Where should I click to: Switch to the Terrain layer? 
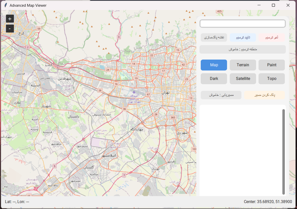coord(243,65)
